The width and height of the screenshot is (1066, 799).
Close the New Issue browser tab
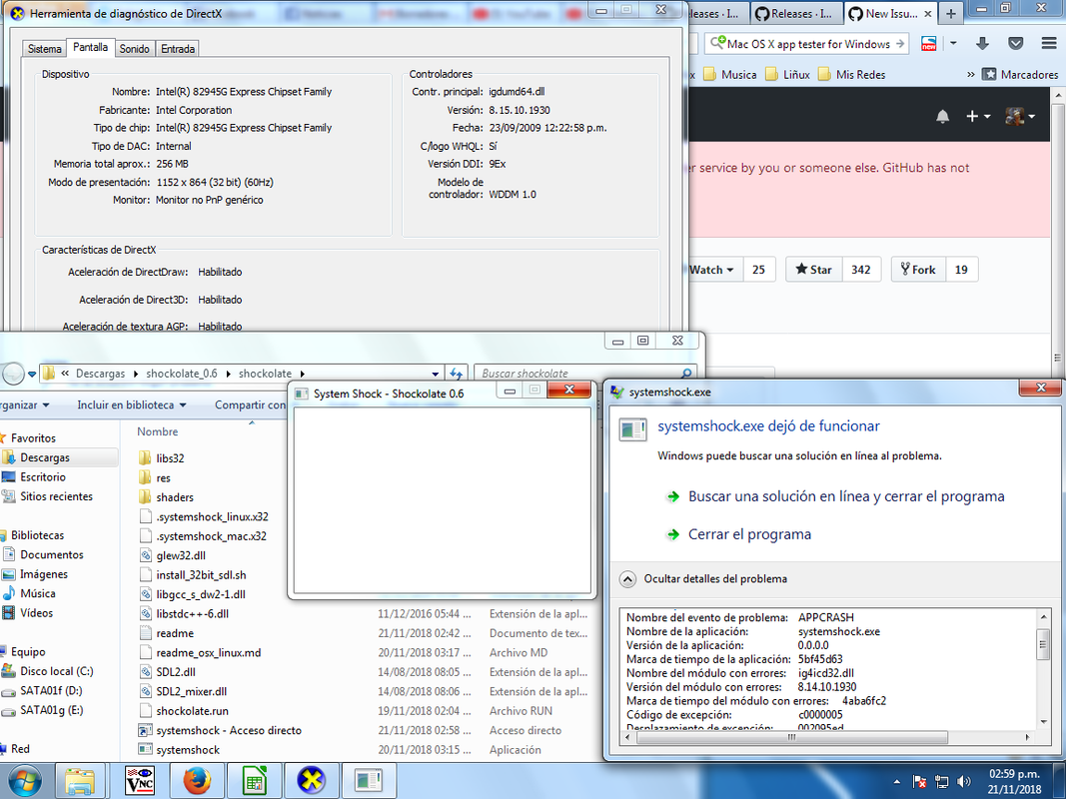927,14
